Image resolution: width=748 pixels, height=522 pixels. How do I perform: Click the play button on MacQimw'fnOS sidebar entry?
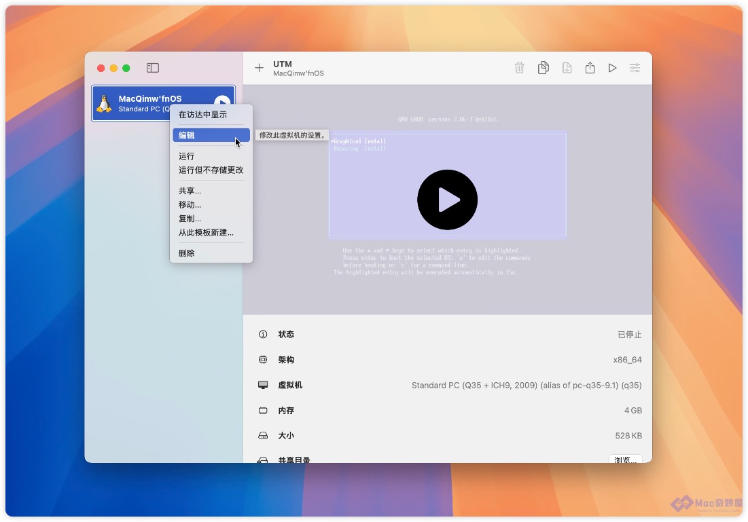point(222,102)
